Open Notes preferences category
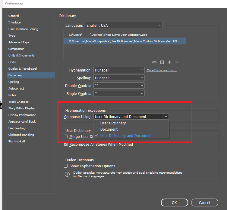 coord(31,95)
